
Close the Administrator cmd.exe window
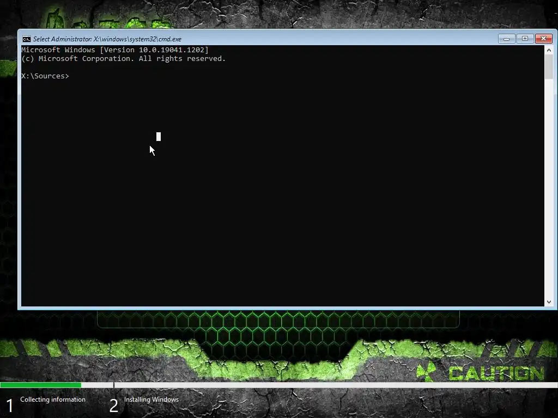[x=543, y=39]
